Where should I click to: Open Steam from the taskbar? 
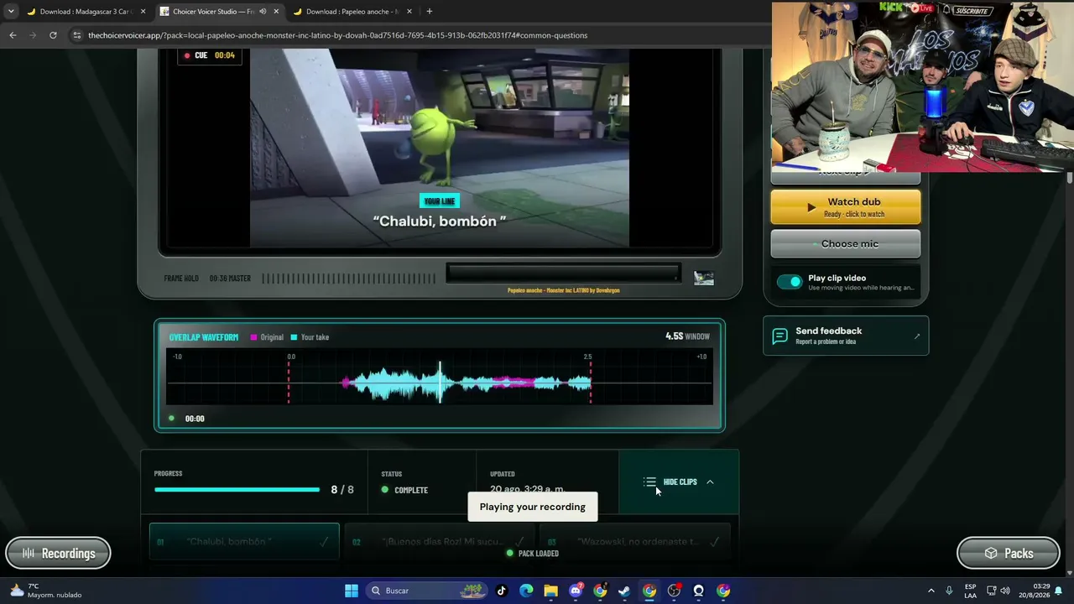point(624,591)
